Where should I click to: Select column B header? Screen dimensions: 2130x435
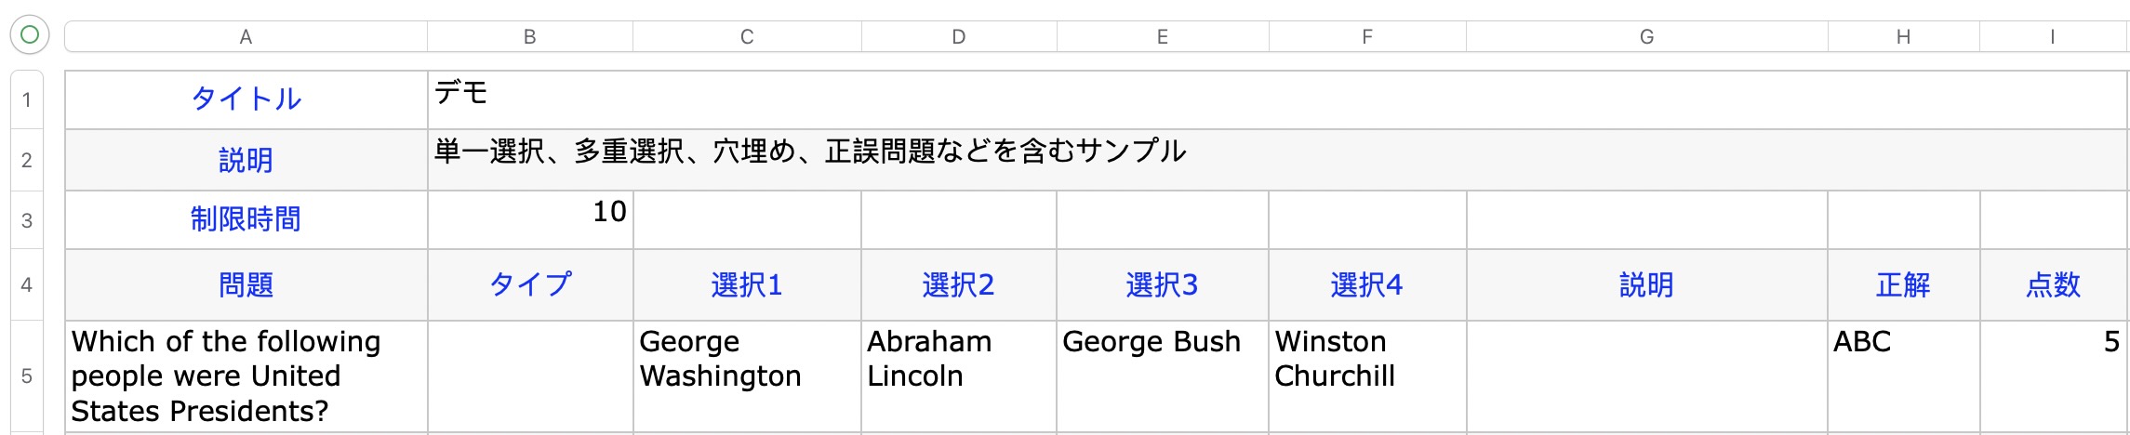click(529, 37)
